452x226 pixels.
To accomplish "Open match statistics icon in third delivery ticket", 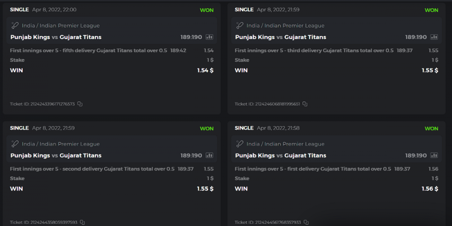I will [x=434, y=37].
